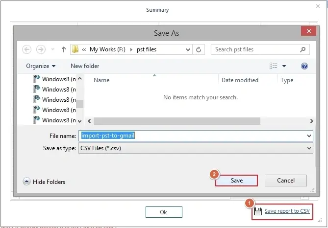Click the folder tree scrollbar thumb
Screen dimensions: 328x228
[80, 104]
